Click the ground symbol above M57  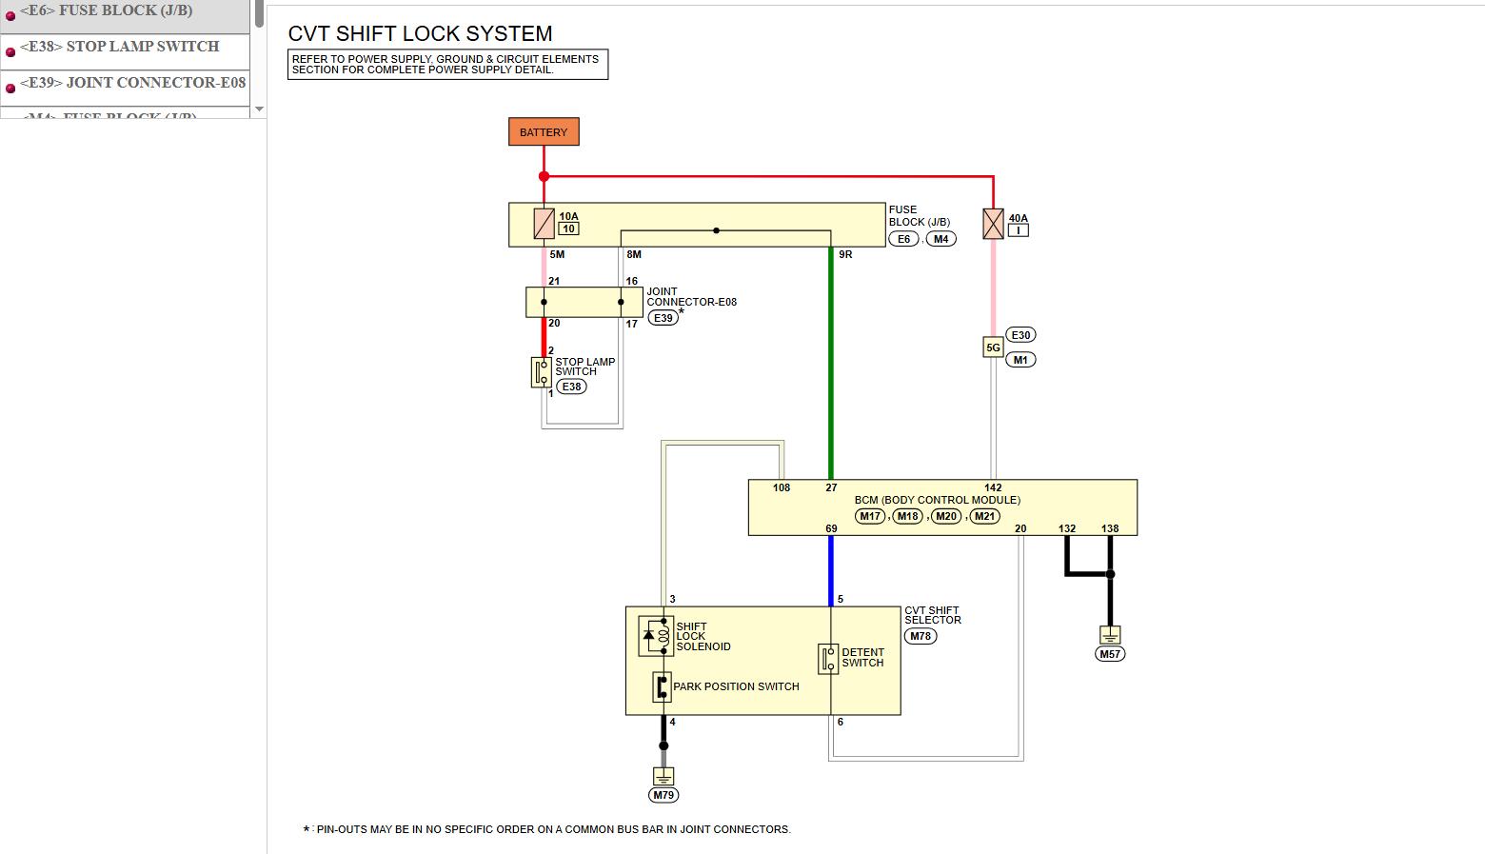(1110, 635)
